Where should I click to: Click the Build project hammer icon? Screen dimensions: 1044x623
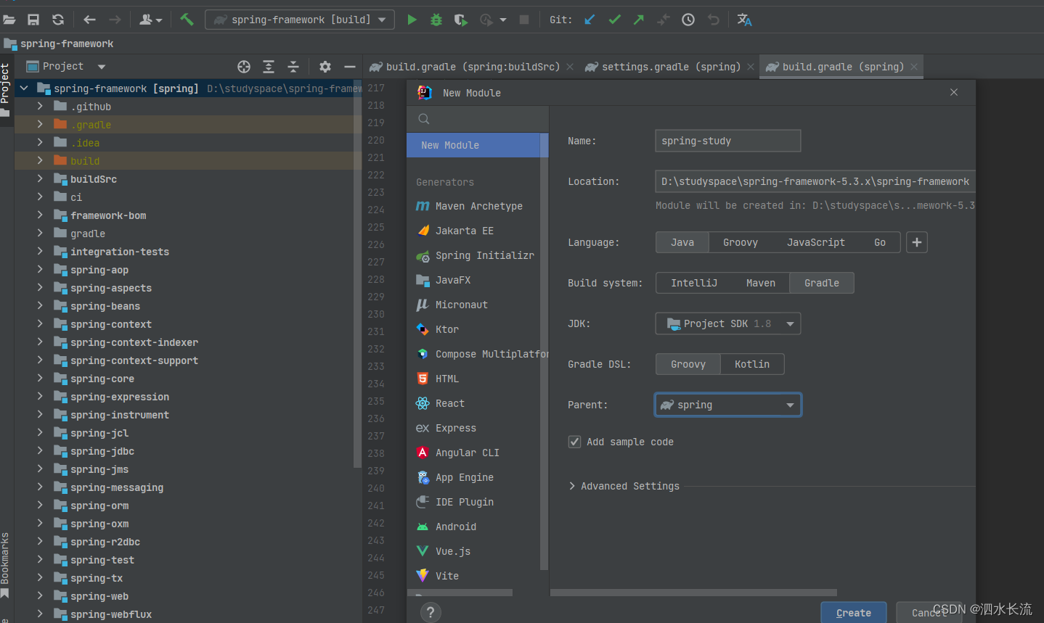click(x=187, y=20)
